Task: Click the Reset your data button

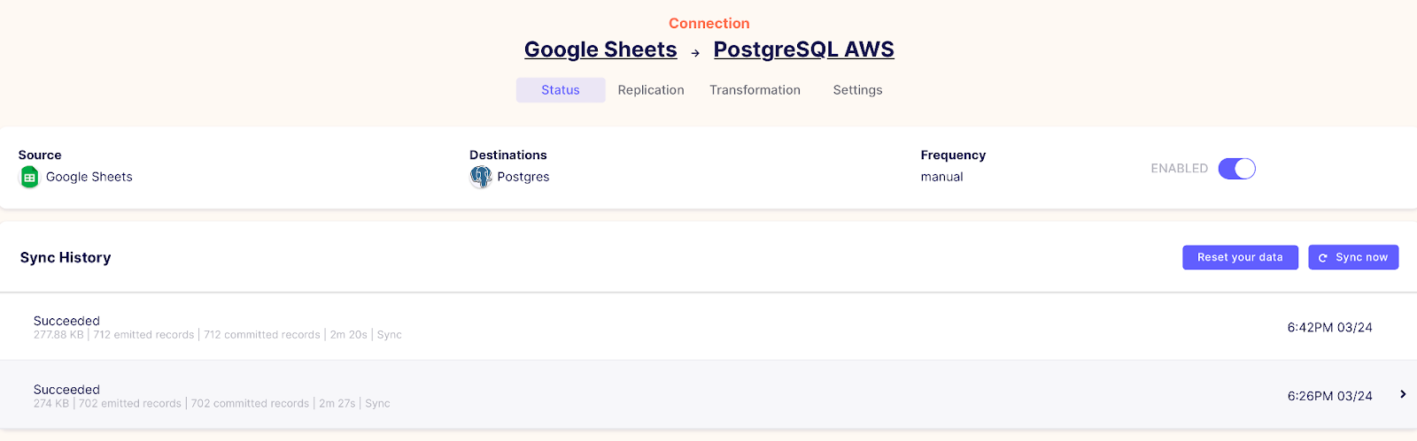Action: pyautogui.click(x=1240, y=257)
